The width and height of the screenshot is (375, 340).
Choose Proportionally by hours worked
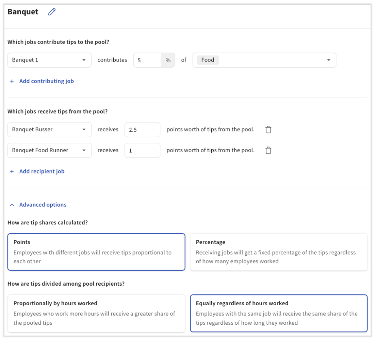pos(96,313)
